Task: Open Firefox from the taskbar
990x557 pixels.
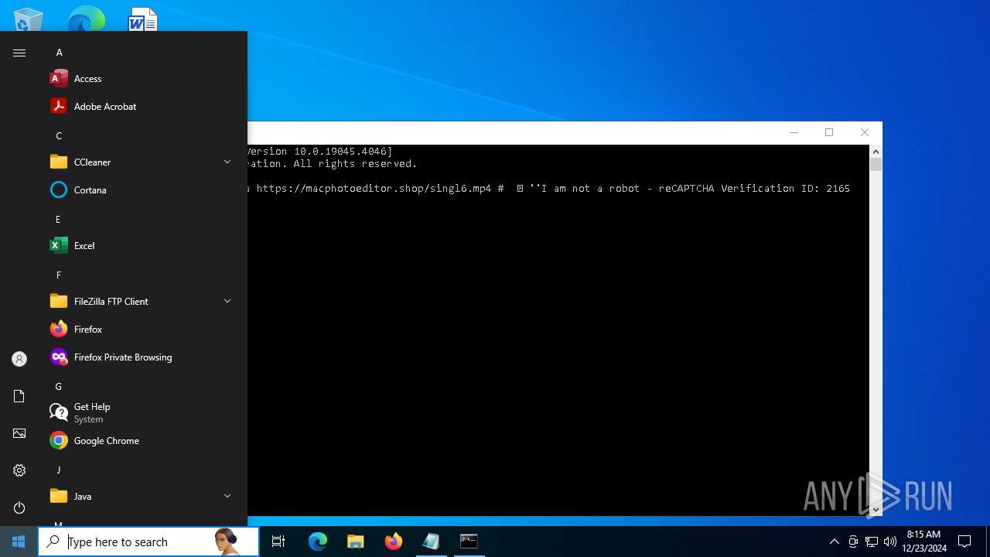Action: click(394, 542)
